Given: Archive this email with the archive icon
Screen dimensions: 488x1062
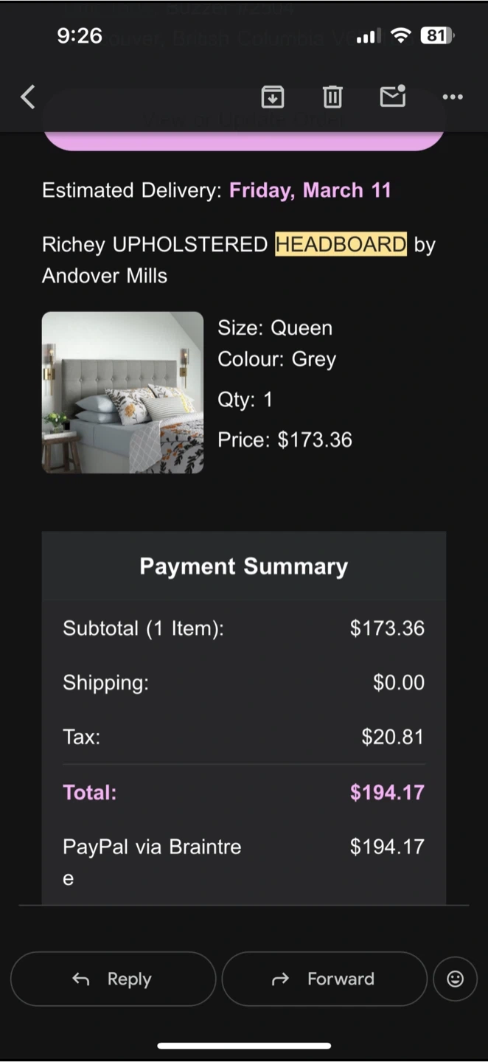Looking at the screenshot, I should 273,97.
